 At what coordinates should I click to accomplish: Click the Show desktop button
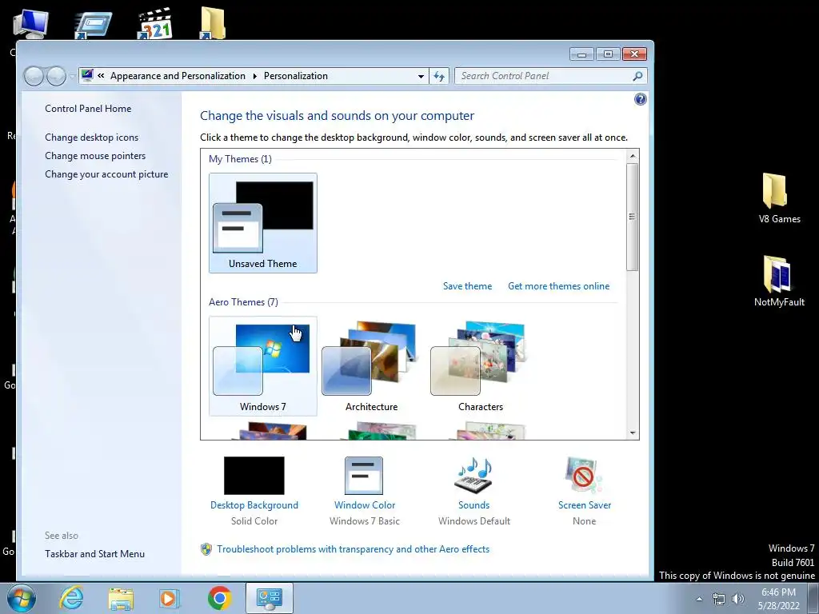click(813, 598)
